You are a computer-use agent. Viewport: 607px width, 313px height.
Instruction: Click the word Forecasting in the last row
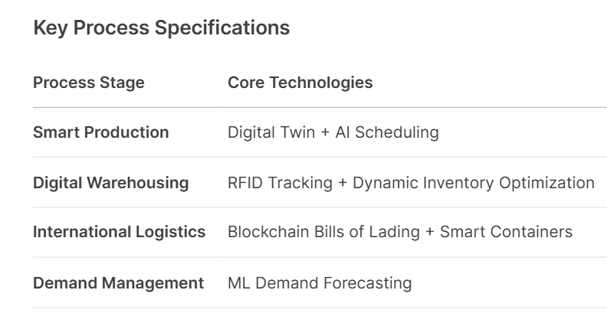click(372, 284)
